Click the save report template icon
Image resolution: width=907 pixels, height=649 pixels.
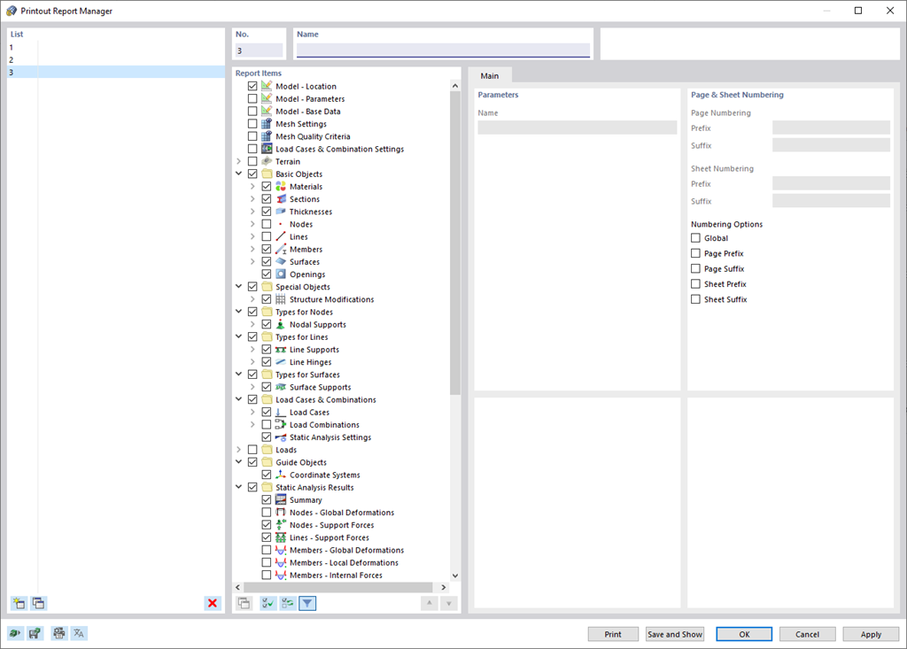click(35, 632)
